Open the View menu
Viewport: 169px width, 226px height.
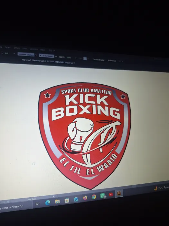point(25,48)
